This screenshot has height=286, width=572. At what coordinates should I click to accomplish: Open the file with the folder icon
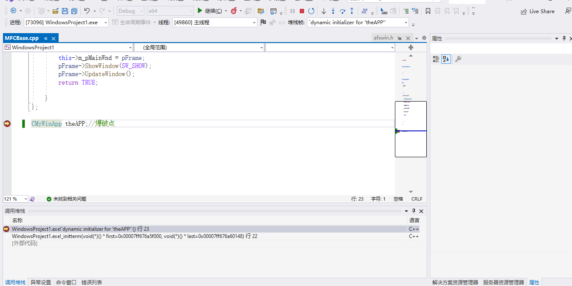(x=56, y=11)
